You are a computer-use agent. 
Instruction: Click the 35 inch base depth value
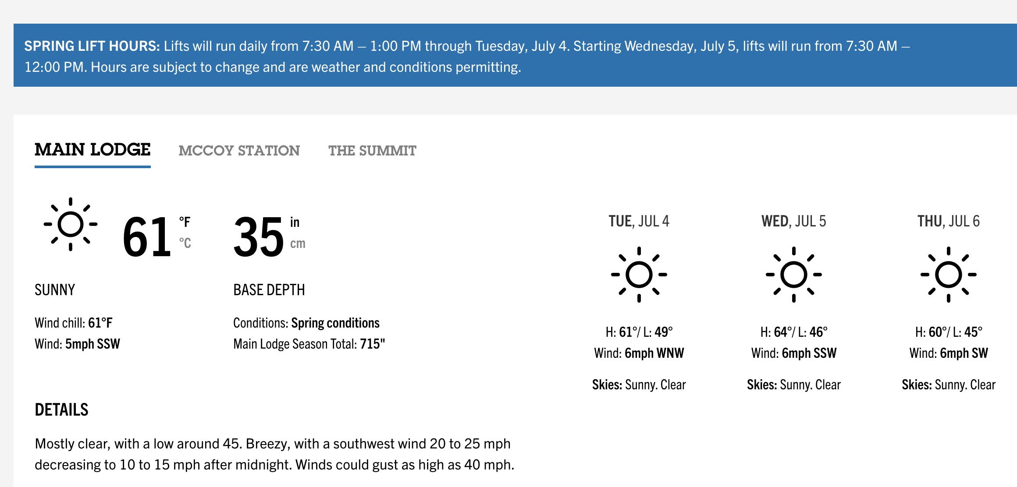coord(259,237)
